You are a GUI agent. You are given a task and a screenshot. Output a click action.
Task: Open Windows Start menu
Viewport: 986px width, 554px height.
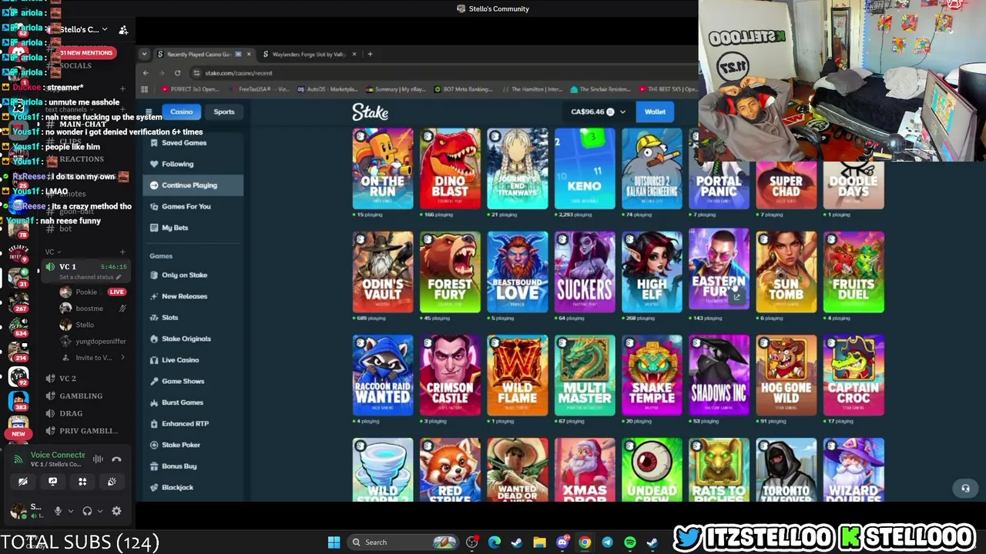click(x=334, y=542)
